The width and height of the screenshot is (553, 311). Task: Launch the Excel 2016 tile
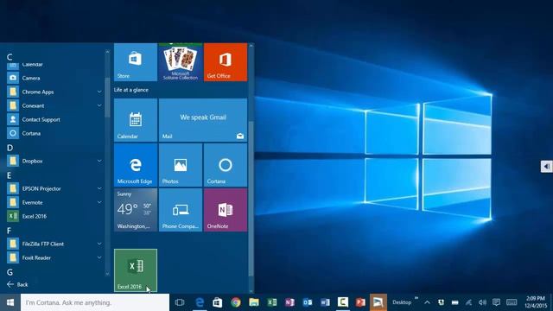click(x=136, y=270)
